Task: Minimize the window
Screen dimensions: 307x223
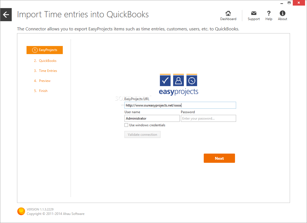Action: click(x=282, y=3)
